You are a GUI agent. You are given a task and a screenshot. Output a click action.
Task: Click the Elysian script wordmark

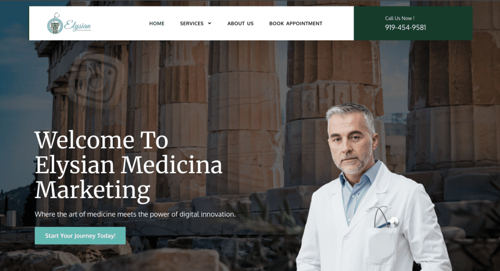(x=78, y=25)
